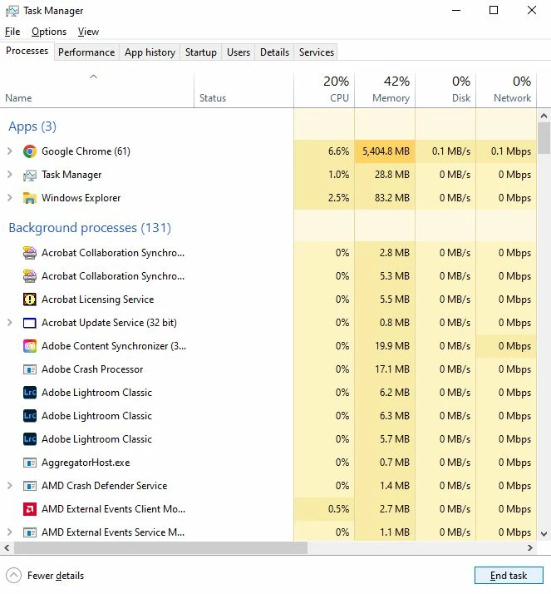The image size is (551, 594).
Task: Click the Fewer details arrow icon
Action: (13, 576)
